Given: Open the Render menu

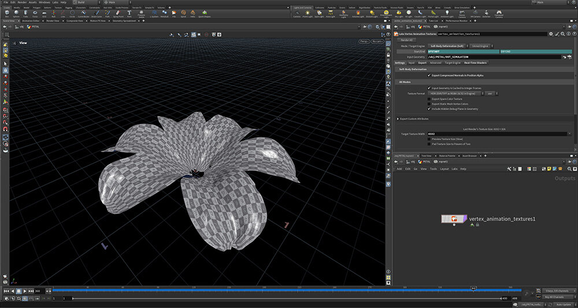Looking at the screenshot, I should point(21,2).
